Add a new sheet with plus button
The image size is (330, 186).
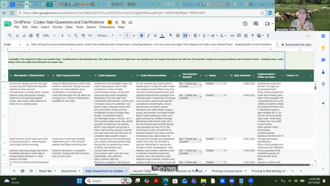pyautogui.click(x=14, y=171)
